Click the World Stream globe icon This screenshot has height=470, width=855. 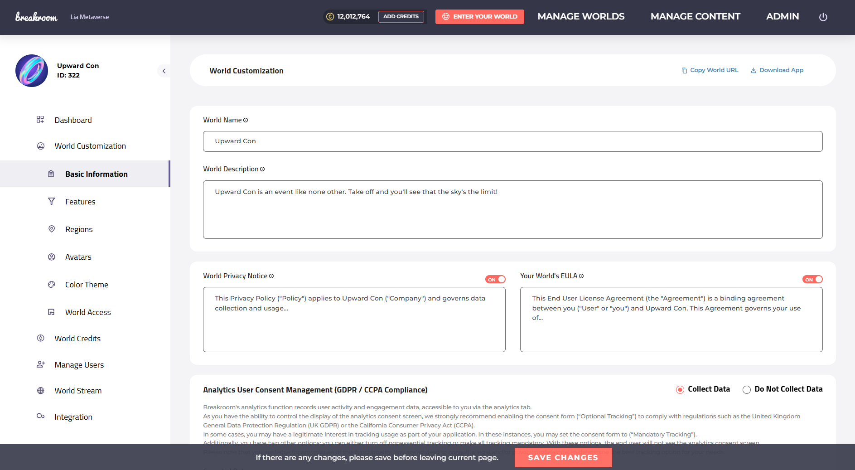41,390
